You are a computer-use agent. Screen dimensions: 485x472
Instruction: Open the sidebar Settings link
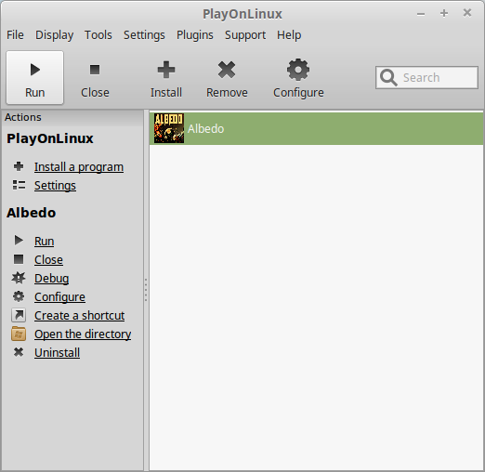[x=55, y=186]
